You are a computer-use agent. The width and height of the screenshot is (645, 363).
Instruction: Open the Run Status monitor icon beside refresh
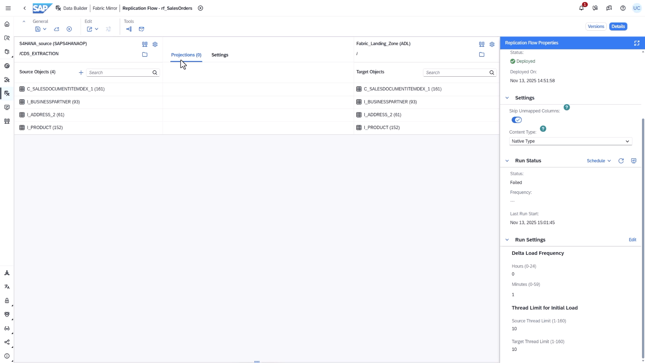pos(634,161)
